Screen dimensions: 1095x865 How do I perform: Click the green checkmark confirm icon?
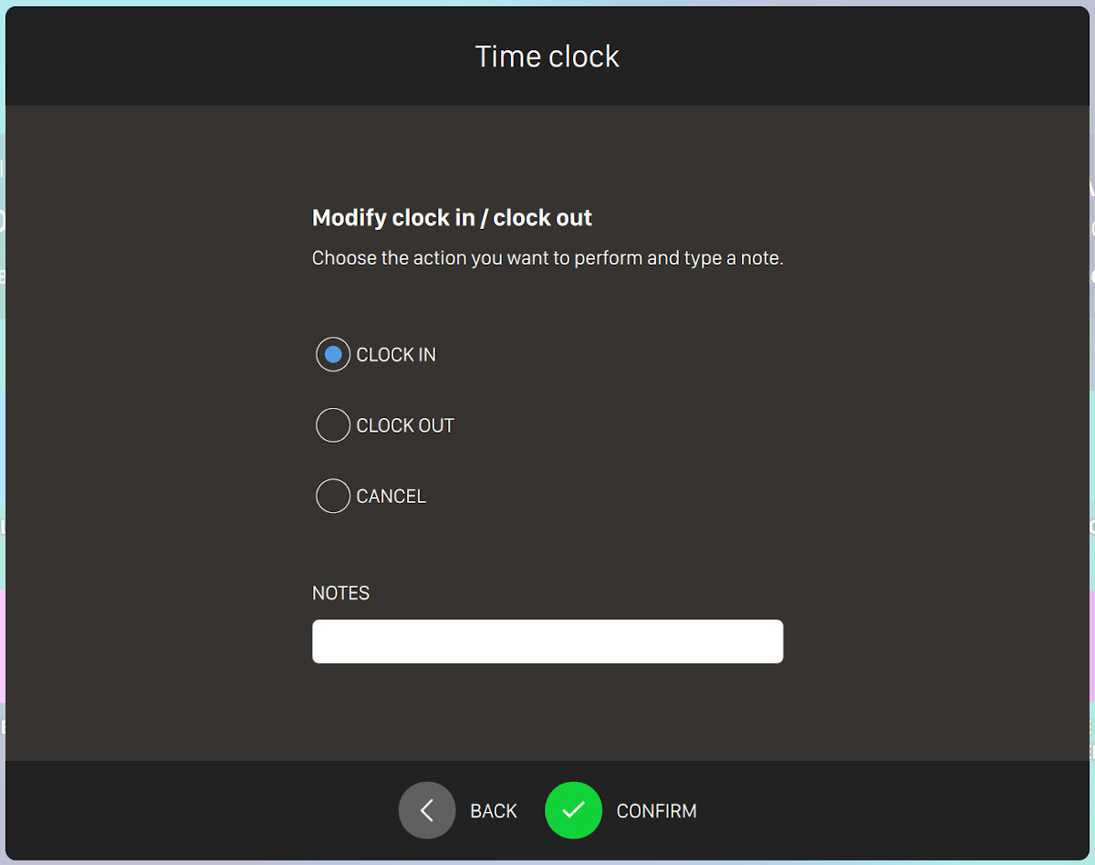coord(573,810)
